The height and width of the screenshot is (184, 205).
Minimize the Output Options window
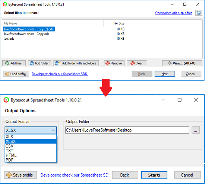tap(163, 100)
